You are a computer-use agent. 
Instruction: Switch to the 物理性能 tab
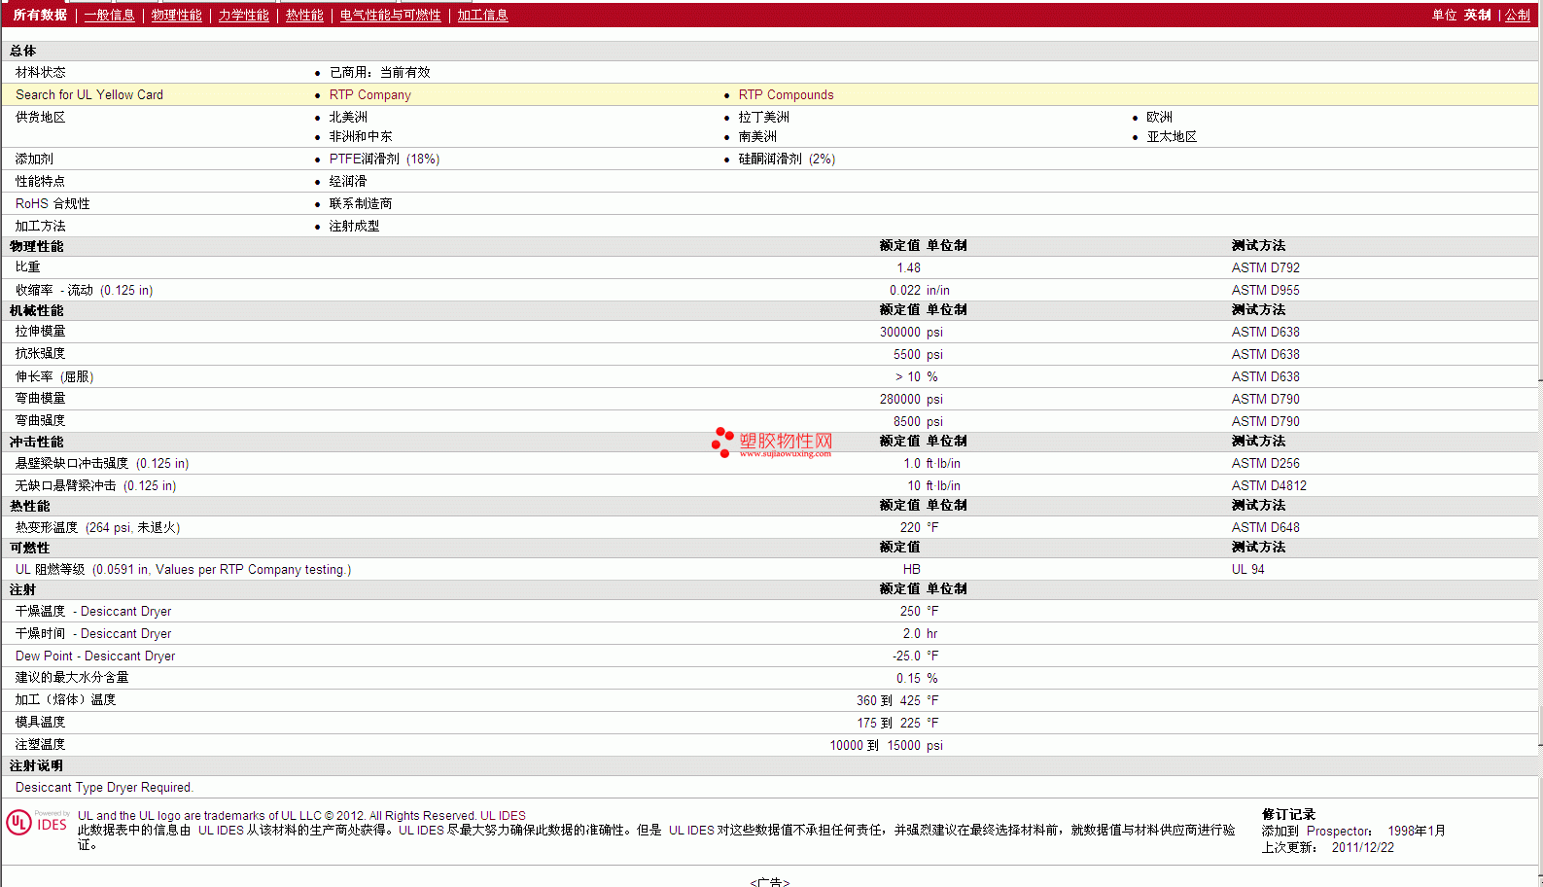pos(176,16)
